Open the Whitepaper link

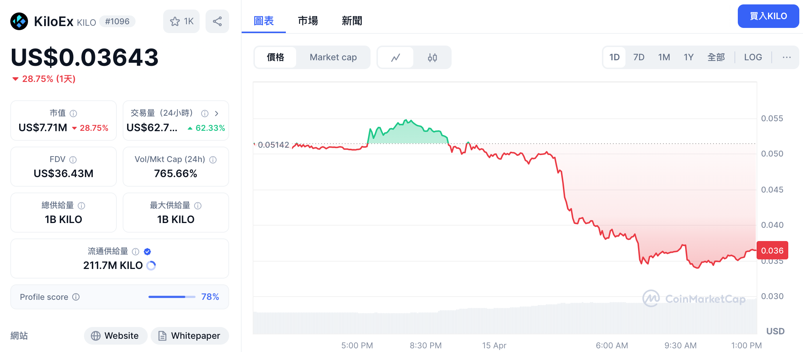pos(190,336)
